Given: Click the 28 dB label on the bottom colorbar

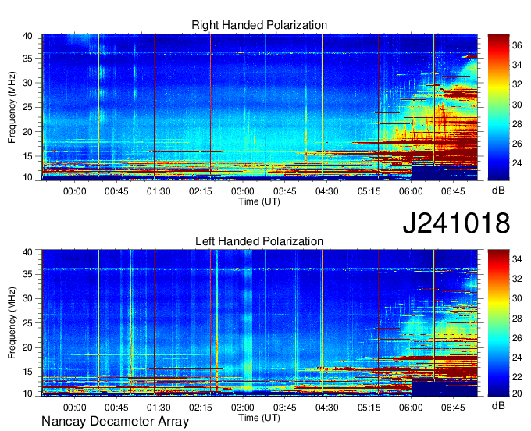Looking at the screenshot, I should [517, 319].
